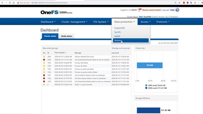Click the address bar URL
This screenshot has width=203, height=114.
point(49,3)
